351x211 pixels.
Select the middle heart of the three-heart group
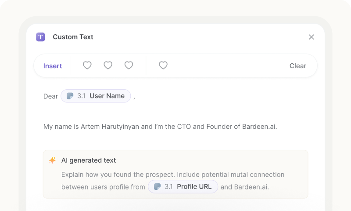click(108, 65)
